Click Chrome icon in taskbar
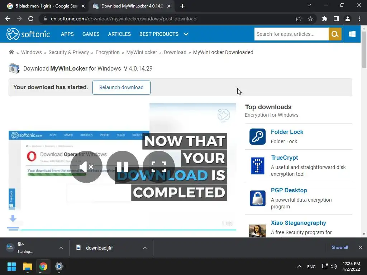The height and width of the screenshot is (275, 367). [43, 266]
